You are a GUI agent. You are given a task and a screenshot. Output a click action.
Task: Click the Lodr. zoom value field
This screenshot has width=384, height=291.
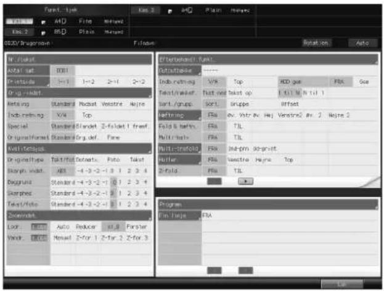(39, 227)
